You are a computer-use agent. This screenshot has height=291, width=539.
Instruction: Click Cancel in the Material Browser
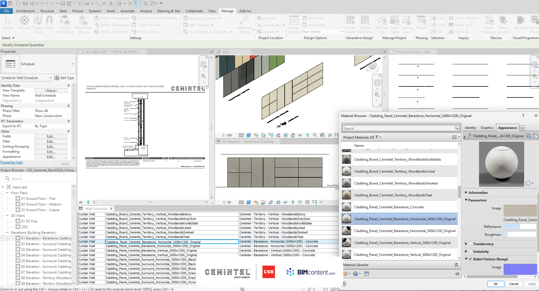[x=514, y=284]
